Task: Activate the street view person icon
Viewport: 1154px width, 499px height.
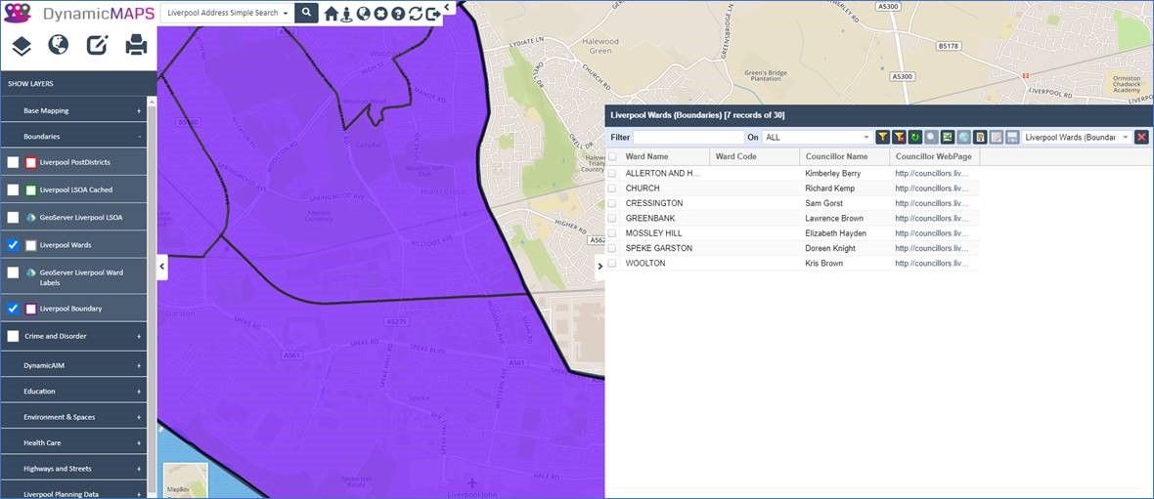Action: tap(346, 14)
